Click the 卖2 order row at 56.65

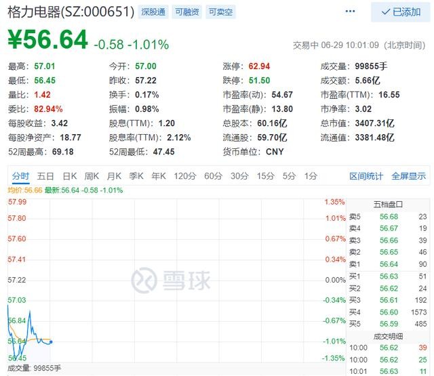tap(388, 252)
